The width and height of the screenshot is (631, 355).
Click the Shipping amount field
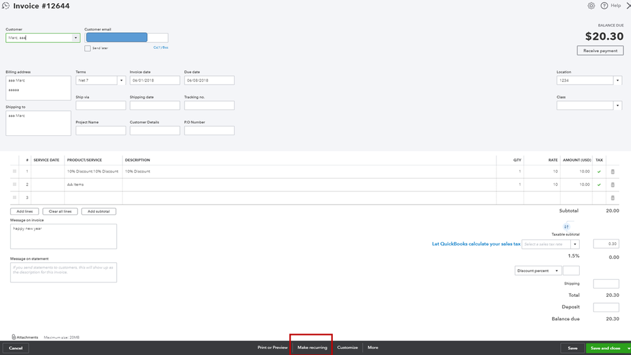coord(606,284)
